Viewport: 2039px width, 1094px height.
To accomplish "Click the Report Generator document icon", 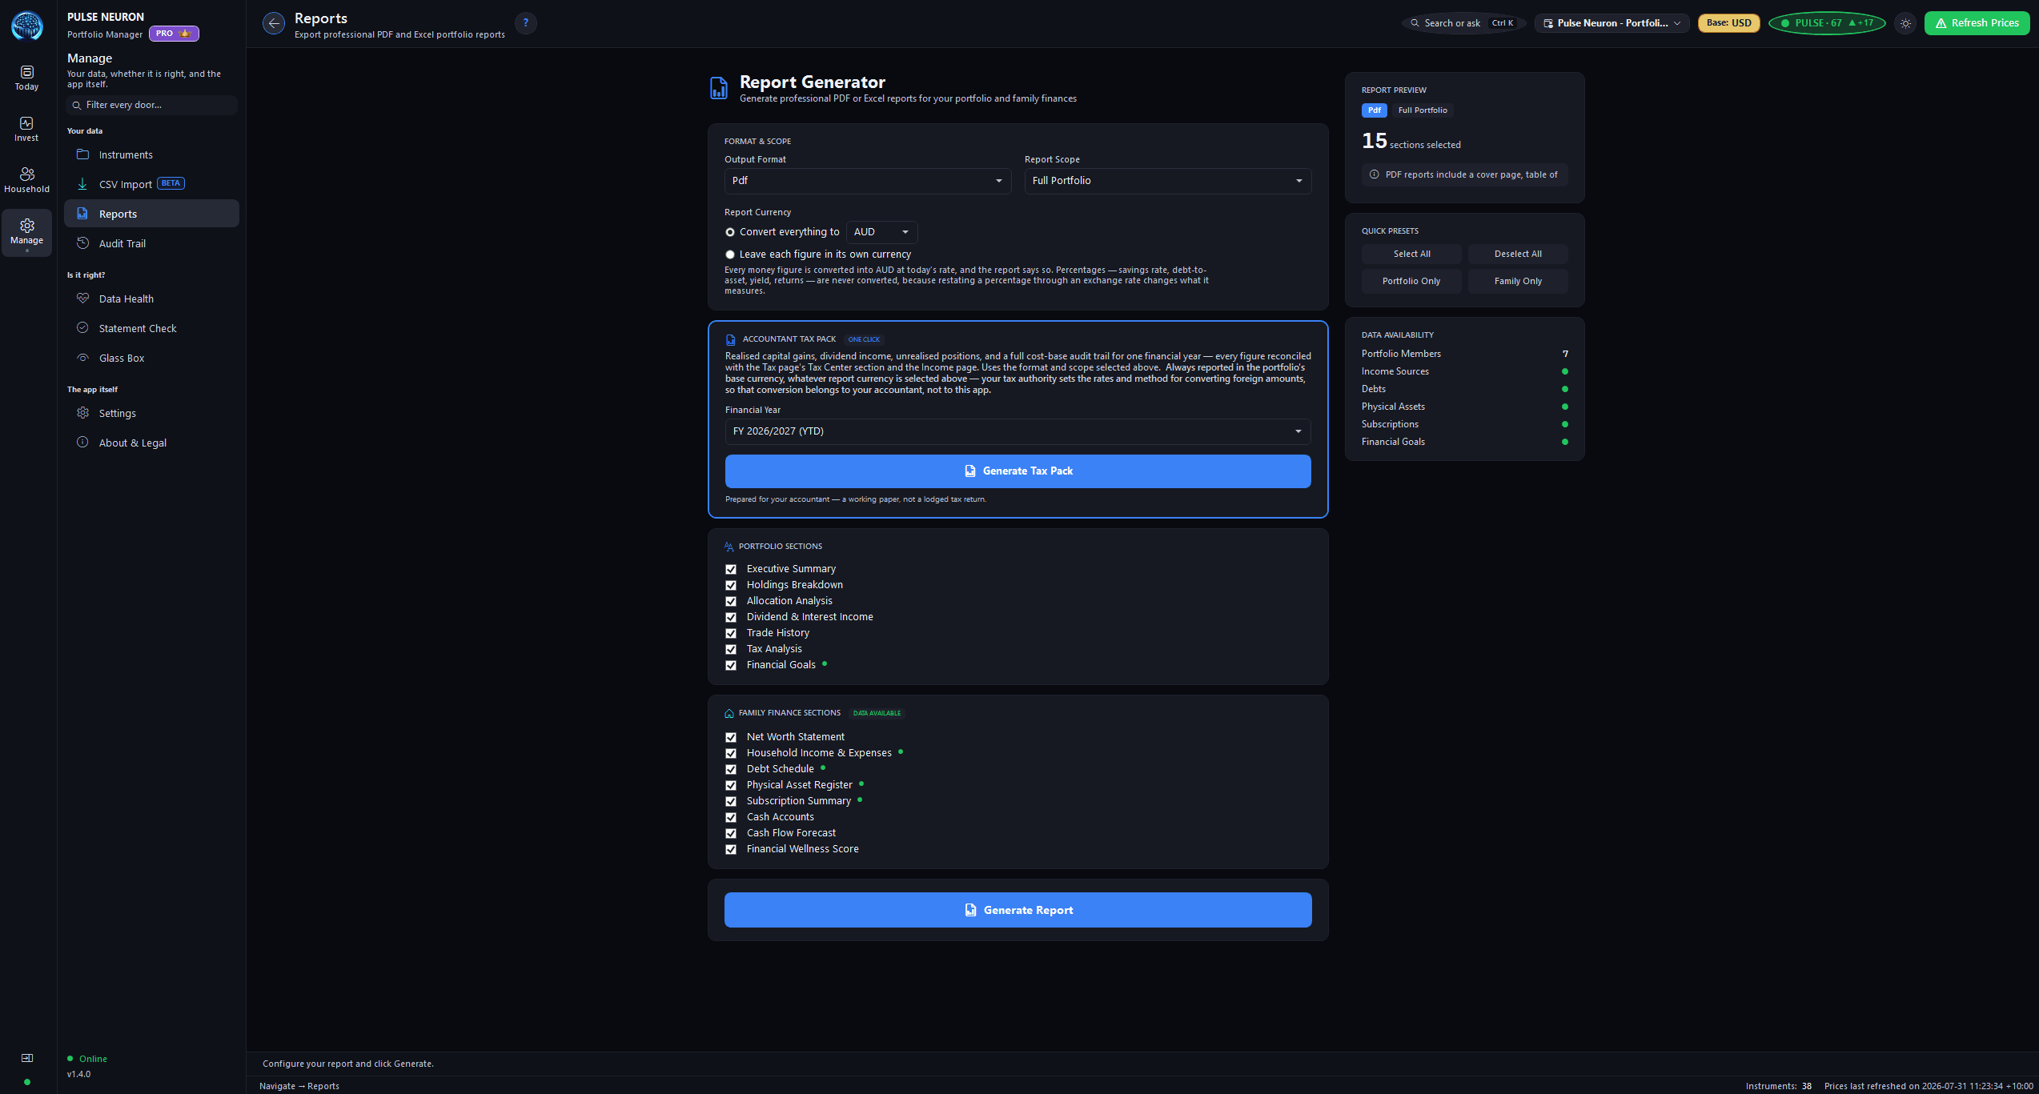I will click(x=719, y=88).
